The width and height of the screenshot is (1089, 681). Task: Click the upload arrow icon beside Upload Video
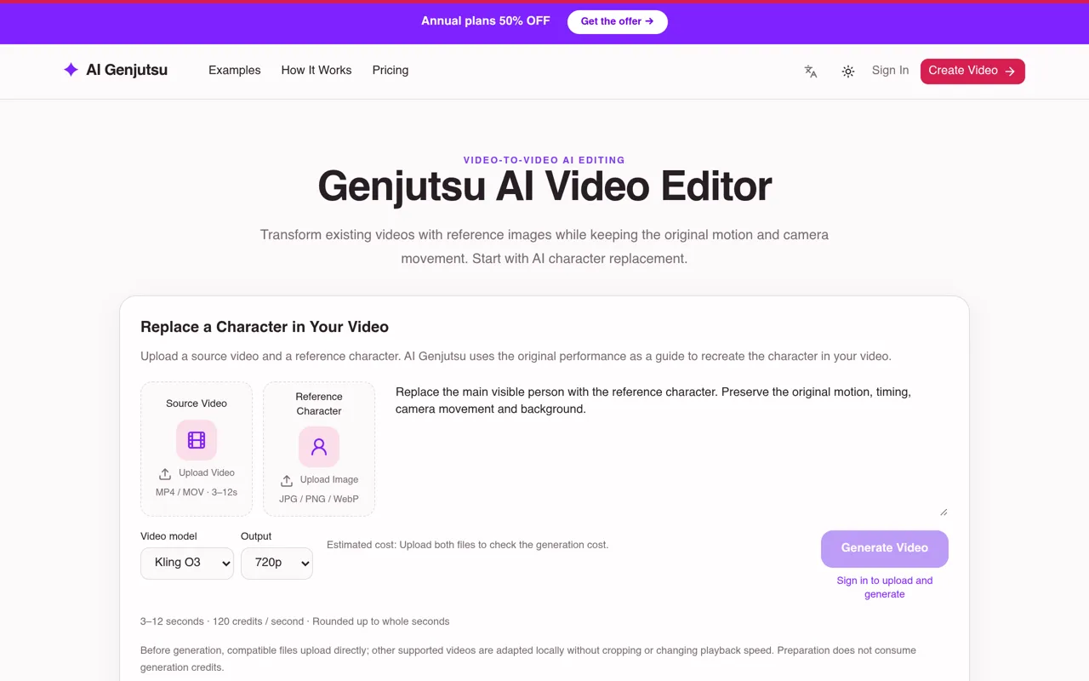(x=165, y=474)
